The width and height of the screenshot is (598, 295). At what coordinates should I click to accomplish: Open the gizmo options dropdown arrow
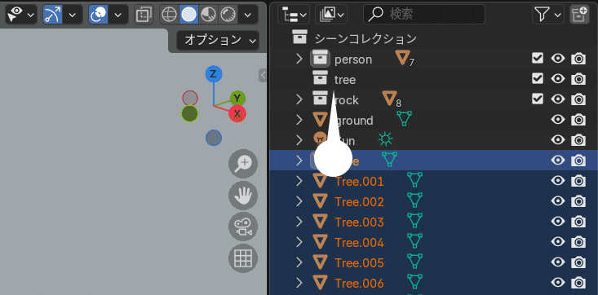[73, 15]
